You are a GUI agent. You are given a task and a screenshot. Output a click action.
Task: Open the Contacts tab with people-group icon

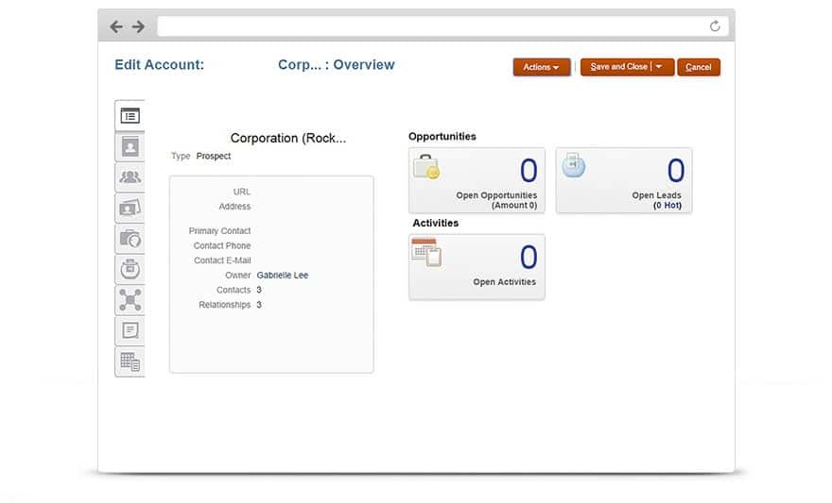[130, 176]
